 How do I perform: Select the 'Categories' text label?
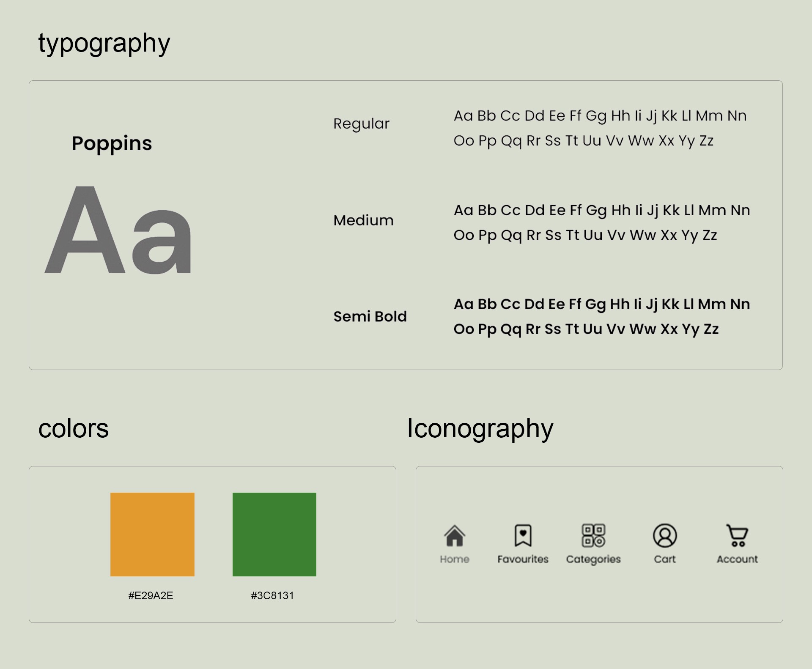[593, 559]
